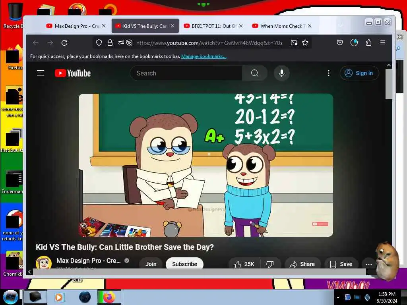Click the padlock site security icon
407x305 pixels.
(x=110, y=43)
